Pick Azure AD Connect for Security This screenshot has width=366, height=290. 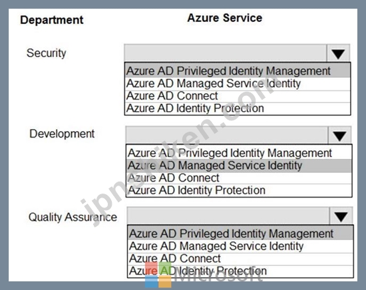pyautogui.click(x=238, y=96)
